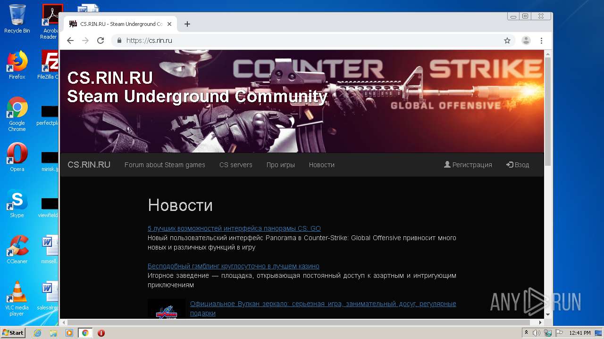604x339 pixels.
Task: Select the Skype desktop icon
Action: (x=17, y=203)
